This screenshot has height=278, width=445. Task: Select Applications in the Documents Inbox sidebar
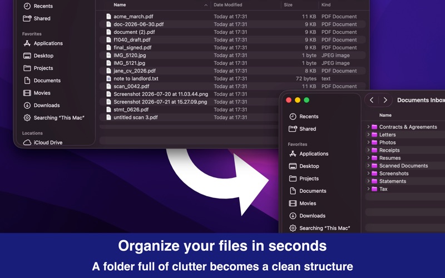pos(309,154)
